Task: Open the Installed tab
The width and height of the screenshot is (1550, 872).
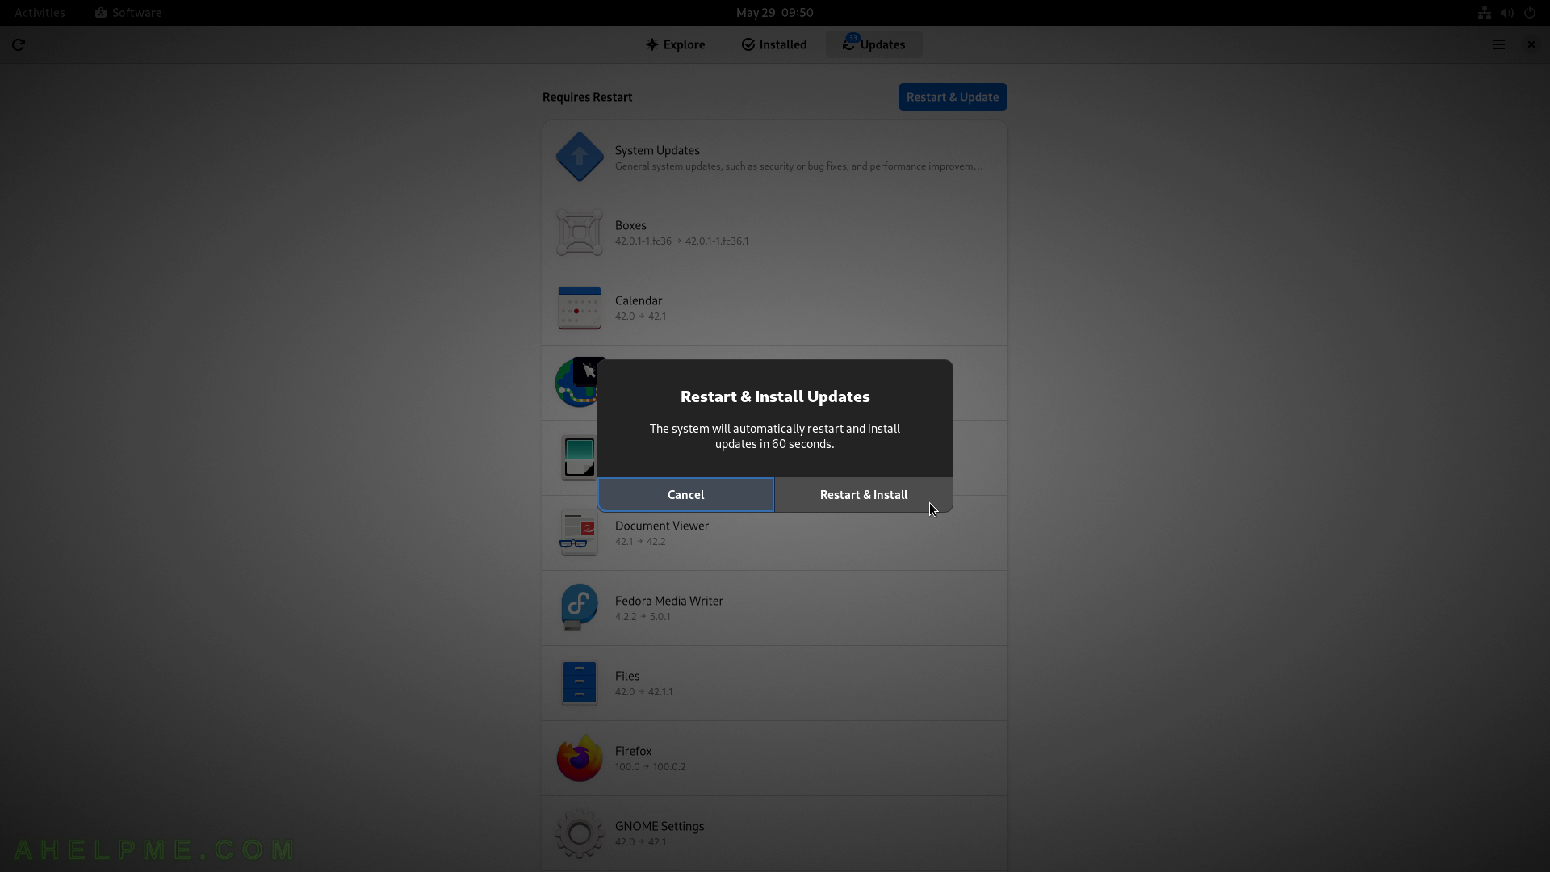Action: click(x=774, y=44)
